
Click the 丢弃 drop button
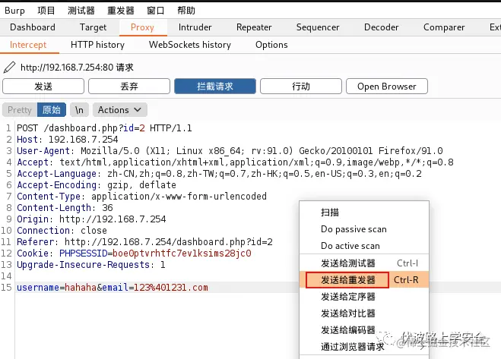[x=129, y=87]
